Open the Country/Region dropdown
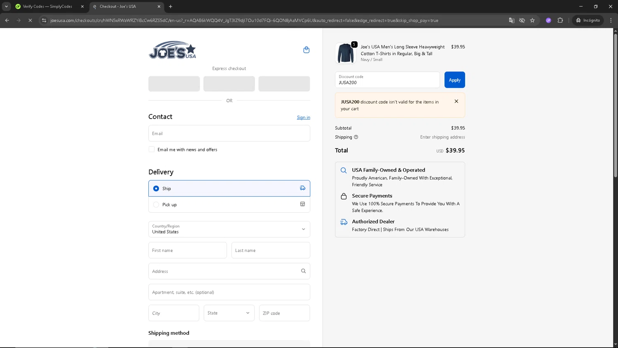 pyautogui.click(x=229, y=229)
